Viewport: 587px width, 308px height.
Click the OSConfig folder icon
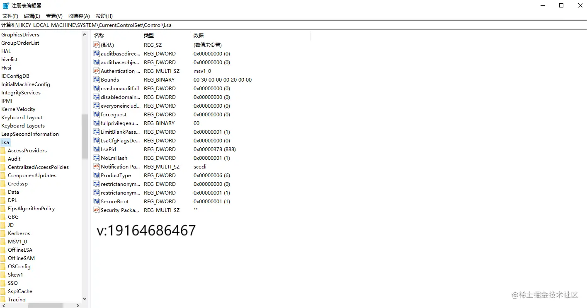3,267
